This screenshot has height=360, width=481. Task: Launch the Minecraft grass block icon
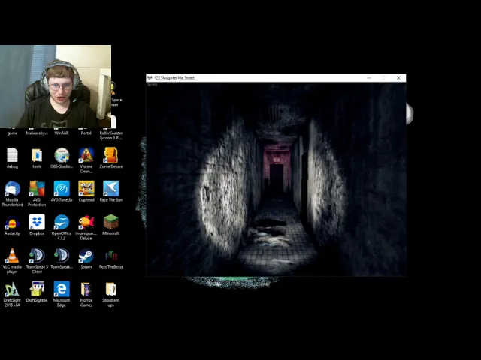(110, 222)
